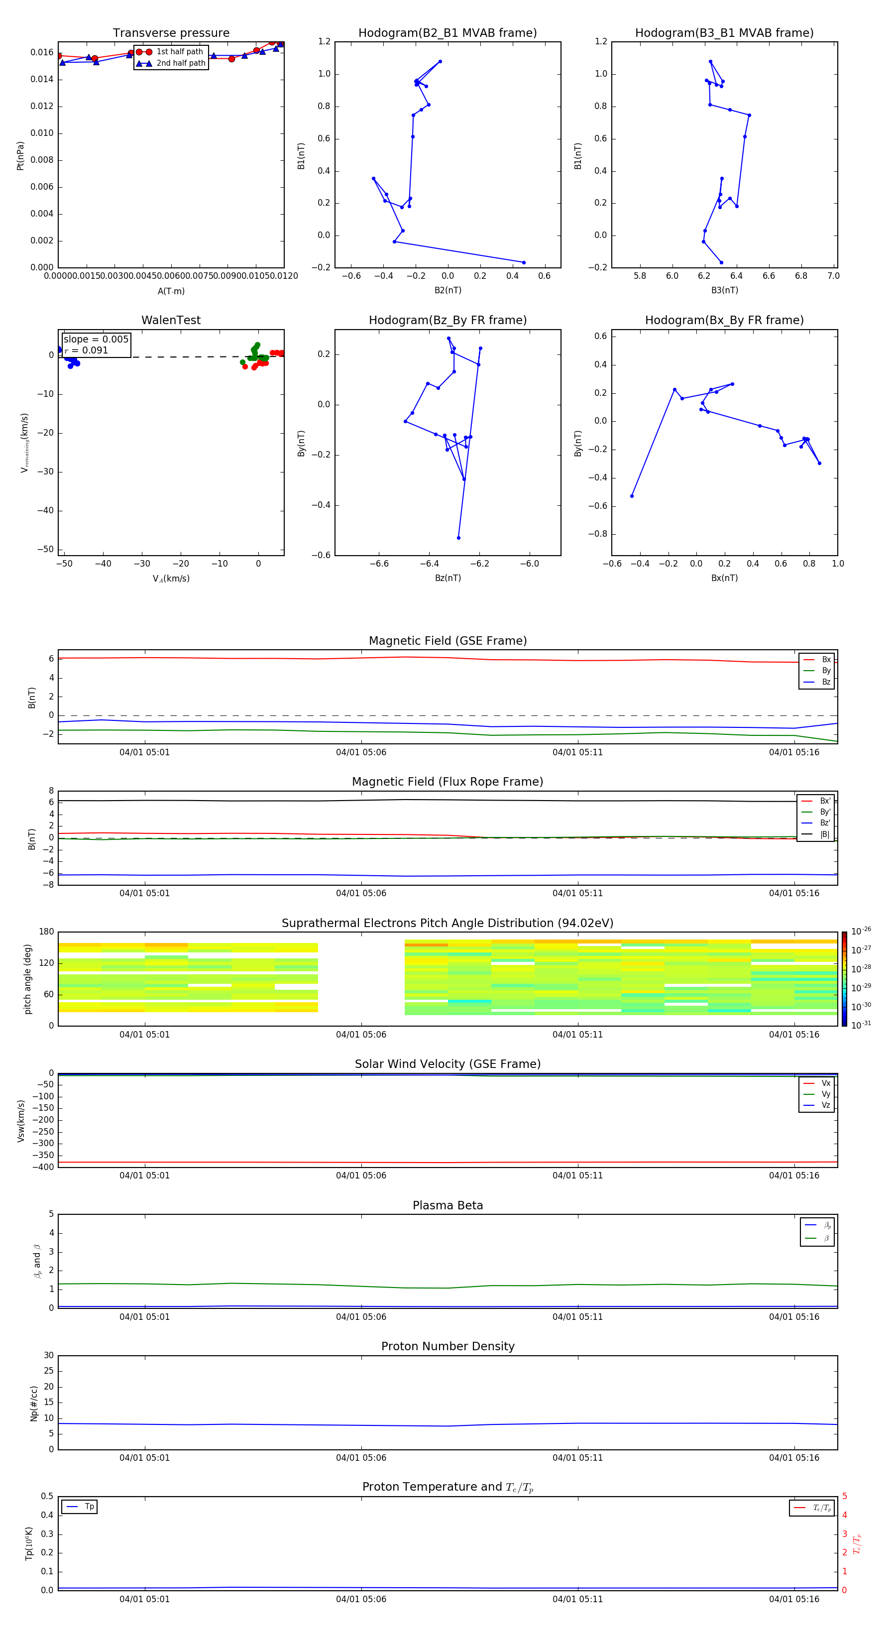This screenshot has height=1643, width=896.
Task: Click the 'Vy' legend entry
Action: (x=817, y=1094)
